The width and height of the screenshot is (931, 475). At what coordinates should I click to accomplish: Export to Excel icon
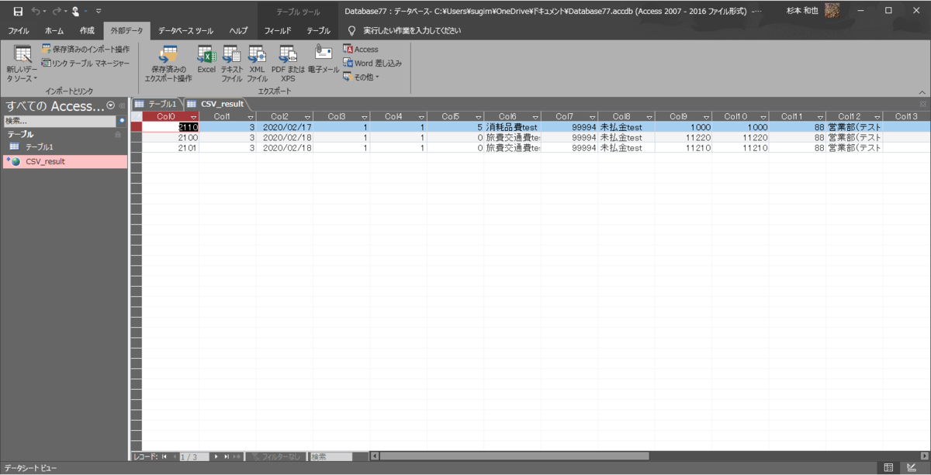[206, 60]
